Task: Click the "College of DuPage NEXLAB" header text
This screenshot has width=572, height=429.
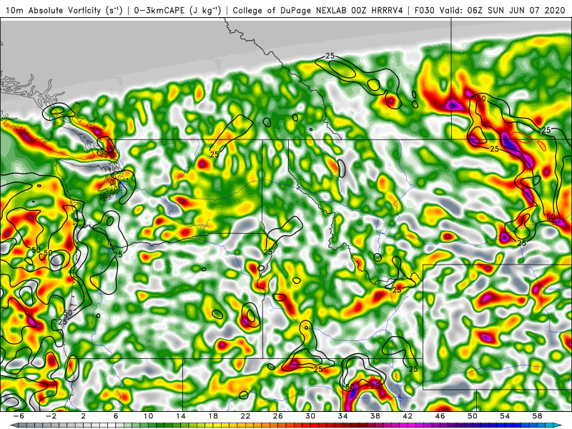Action: coord(290,10)
